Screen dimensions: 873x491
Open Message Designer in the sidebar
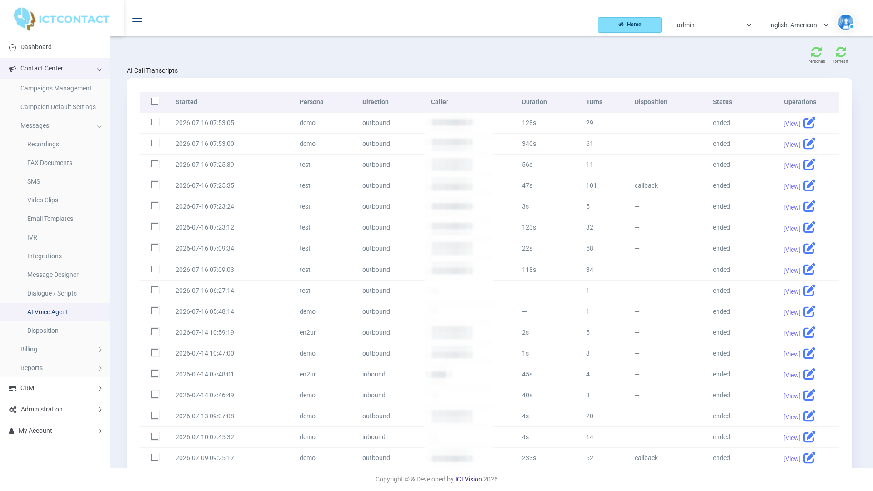[x=53, y=275]
